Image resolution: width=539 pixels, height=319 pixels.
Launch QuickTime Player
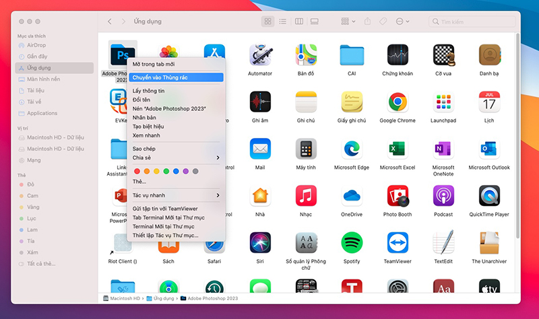[490, 196]
